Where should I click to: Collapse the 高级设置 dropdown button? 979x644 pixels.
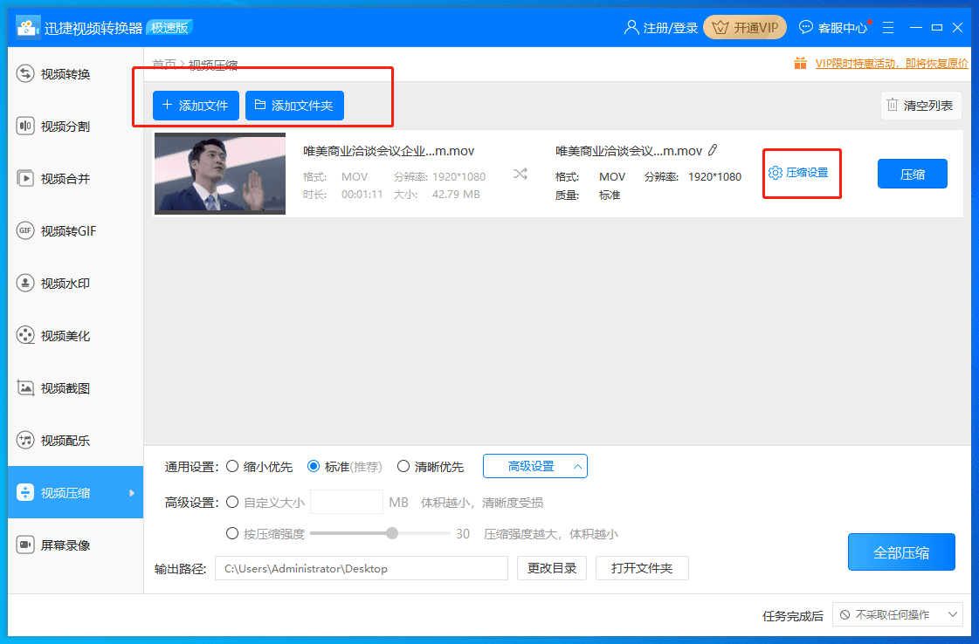[x=535, y=466]
